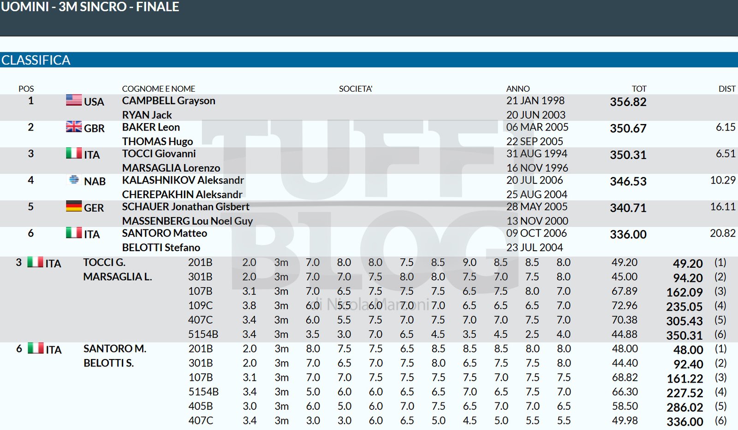Click dive code 405B
This screenshot has height=430, width=738.
pos(201,406)
